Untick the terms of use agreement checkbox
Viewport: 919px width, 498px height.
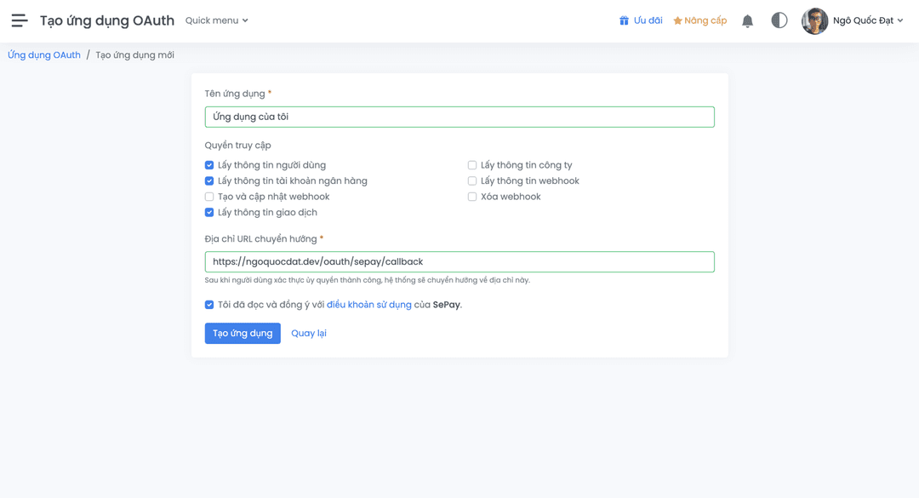point(209,305)
